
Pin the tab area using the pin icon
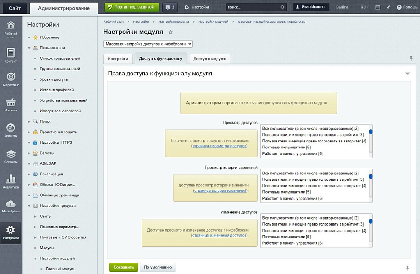[x=411, y=58]
